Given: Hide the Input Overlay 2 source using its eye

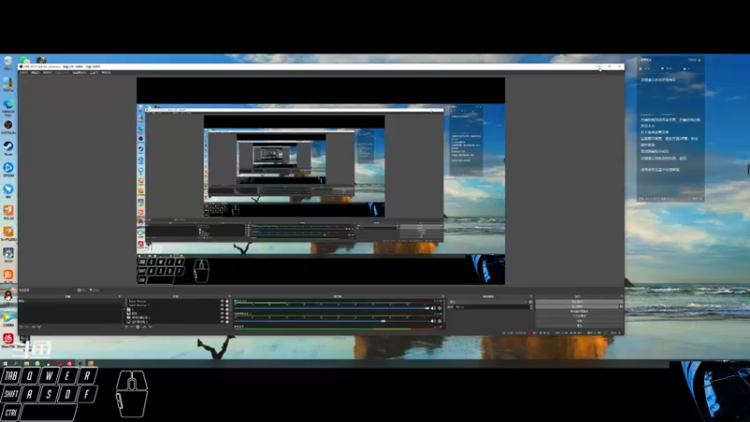Looking at the screenshot, I should pos(222,306).
